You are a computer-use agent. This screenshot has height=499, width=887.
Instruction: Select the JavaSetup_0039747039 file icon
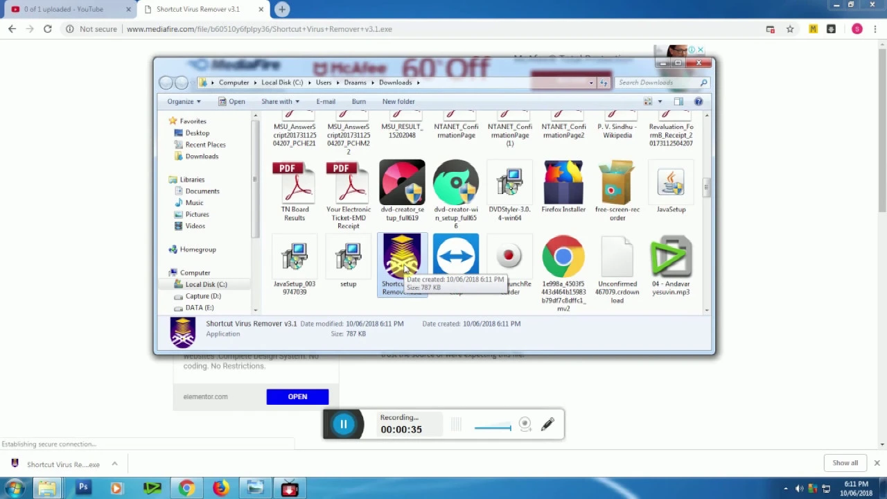click(295, 258)
